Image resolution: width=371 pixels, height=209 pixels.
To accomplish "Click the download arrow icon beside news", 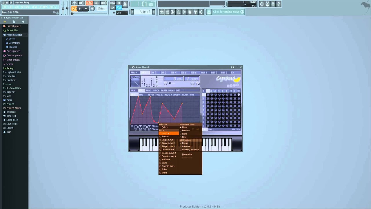I will [209, 12].
